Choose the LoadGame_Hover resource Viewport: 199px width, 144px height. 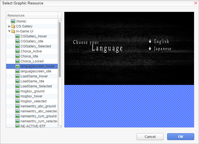(x=34, y=76)
